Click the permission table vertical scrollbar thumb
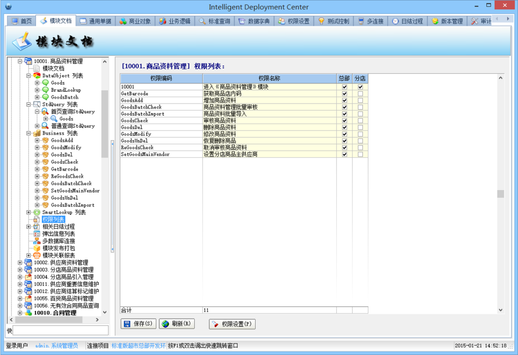This screenshot has height=355, width=518. coord(500,194)
